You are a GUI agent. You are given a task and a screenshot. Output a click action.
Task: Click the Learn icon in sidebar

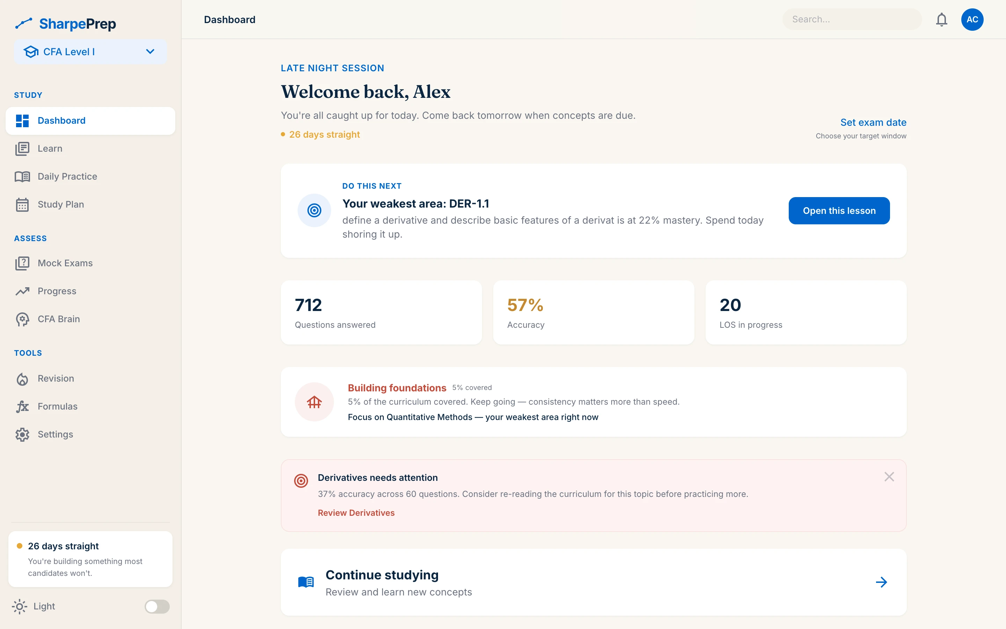pos(22,149)
